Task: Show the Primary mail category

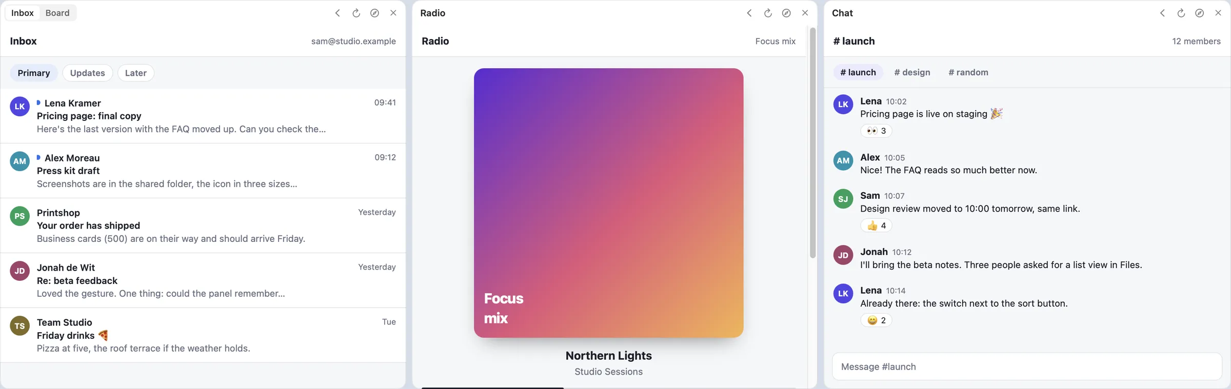Action: coord(34,73)
